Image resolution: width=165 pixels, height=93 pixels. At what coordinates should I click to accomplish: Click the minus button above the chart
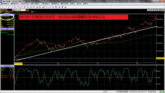(x=148, y=10)
